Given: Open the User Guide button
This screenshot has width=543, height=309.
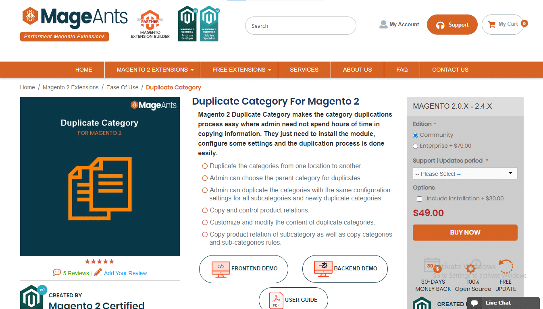Looking at the screenshot, I should (x=293, y=299).
